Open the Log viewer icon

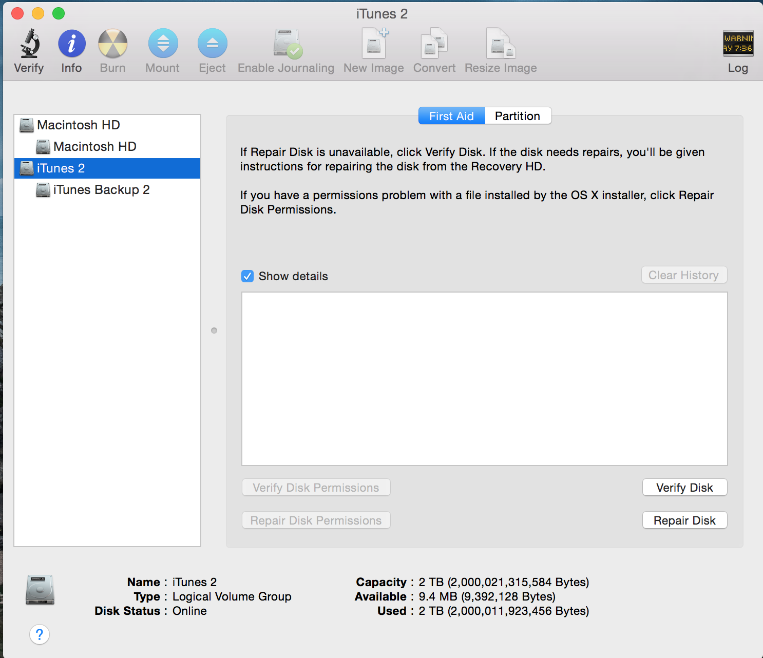click(738, 43)
